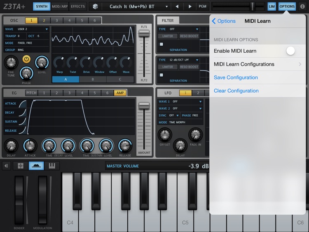Go to previous preset arrow
Image resolution: width=309 pixels, height=232 pixels.
point(177,7)
